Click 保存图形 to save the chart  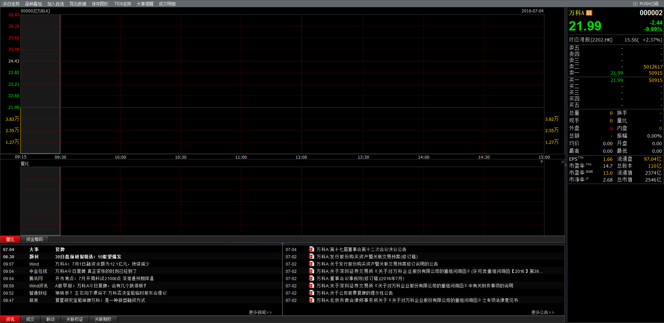click(100, 4)
